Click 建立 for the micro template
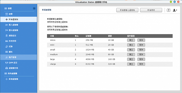182x93 pixels. pyautogui.click(x=131, y=40)
